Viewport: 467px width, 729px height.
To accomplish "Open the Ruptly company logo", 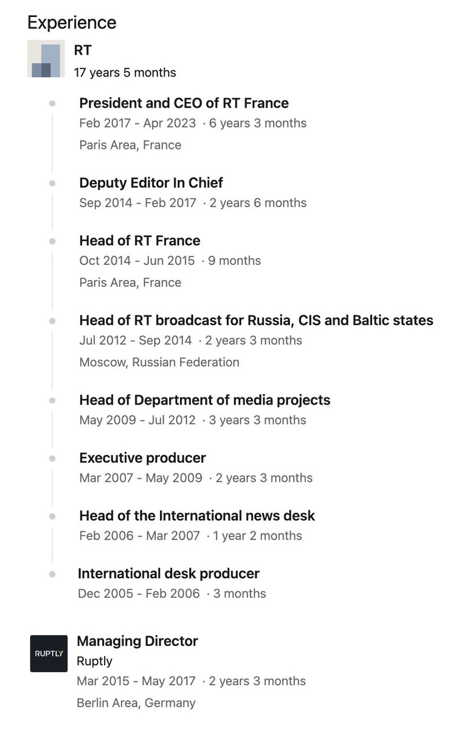I will pos(49,653).
